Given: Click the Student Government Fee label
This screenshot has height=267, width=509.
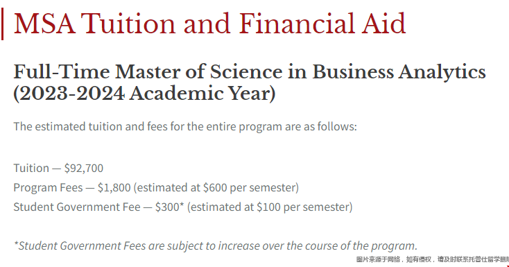Looking at the screenshot, I should (x=77, y=207).
